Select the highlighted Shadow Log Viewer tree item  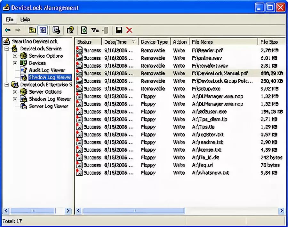click(x=50, y=77)
